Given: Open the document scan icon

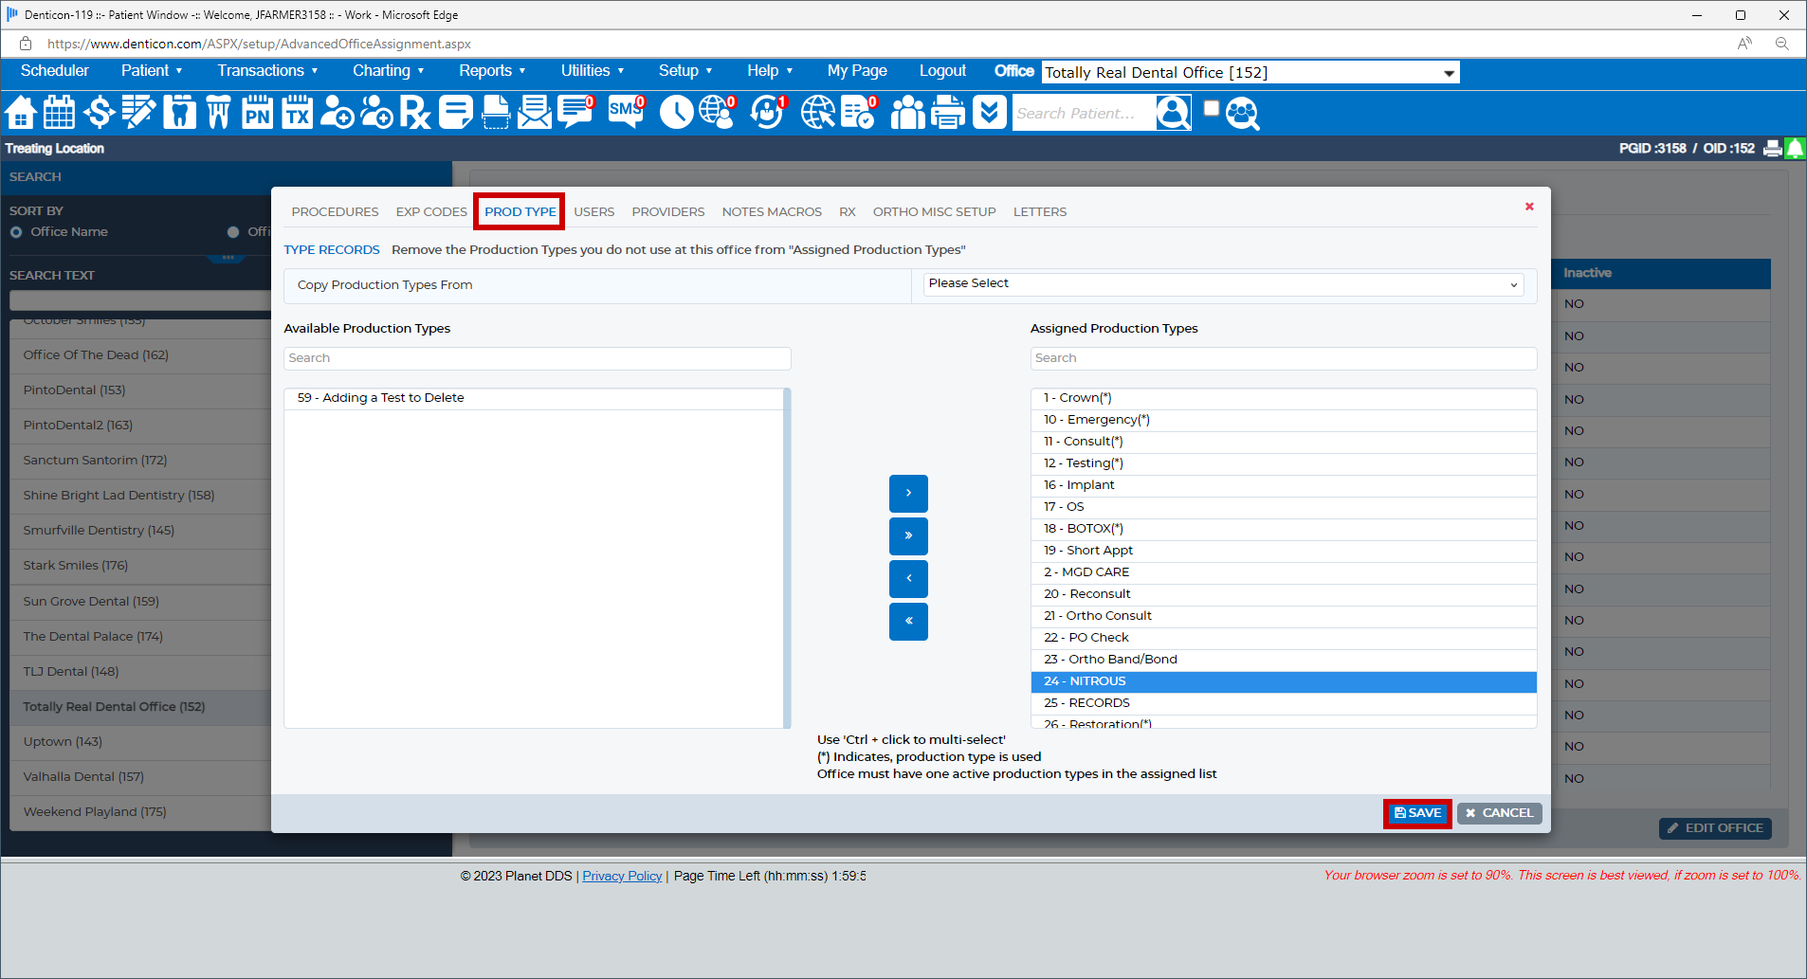Looking at the screenshot, I should point(496,113).
